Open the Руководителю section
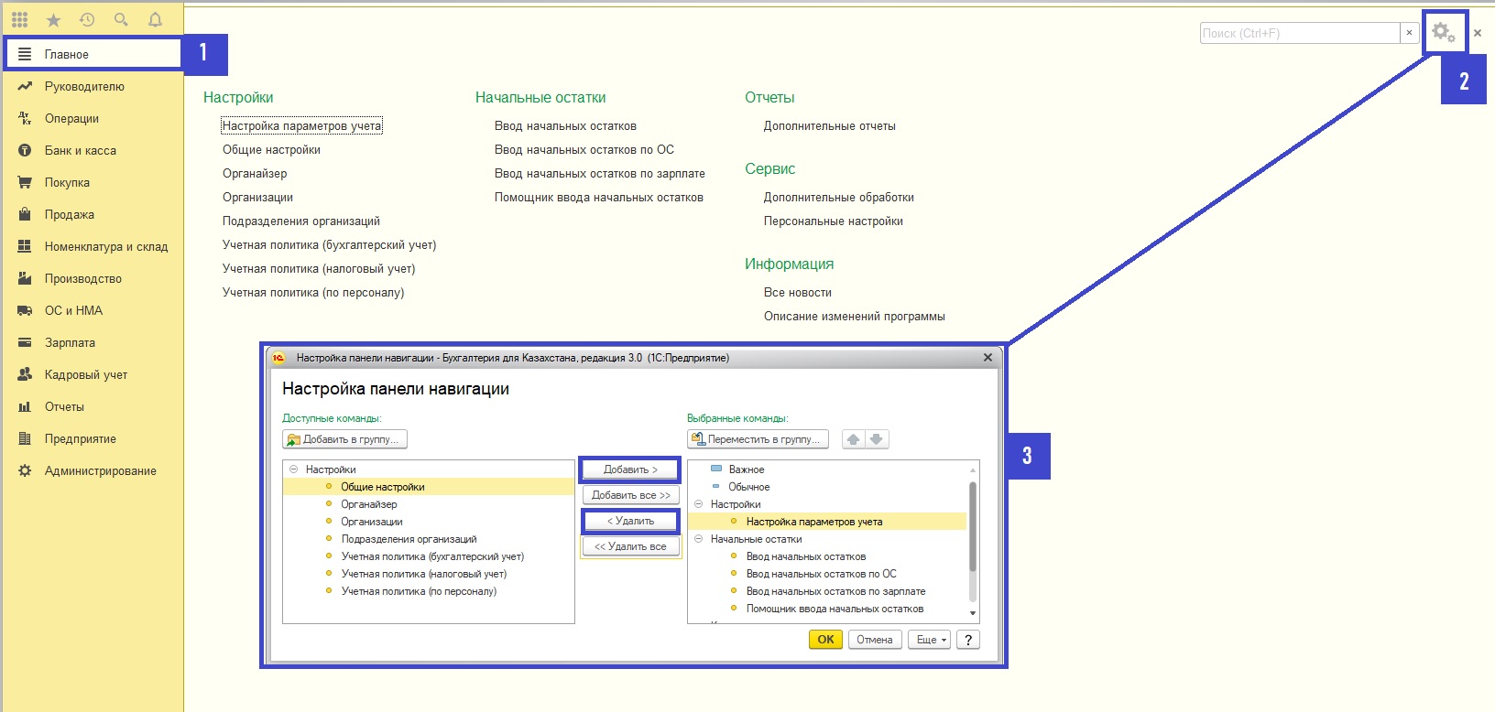Viewport: 1495px width, 712px height. [x=93, y=86]
